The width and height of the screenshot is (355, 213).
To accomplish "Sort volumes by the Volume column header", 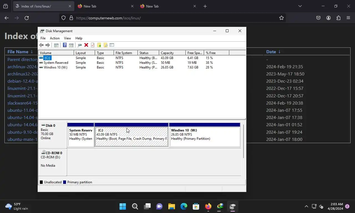I will 56,53.
